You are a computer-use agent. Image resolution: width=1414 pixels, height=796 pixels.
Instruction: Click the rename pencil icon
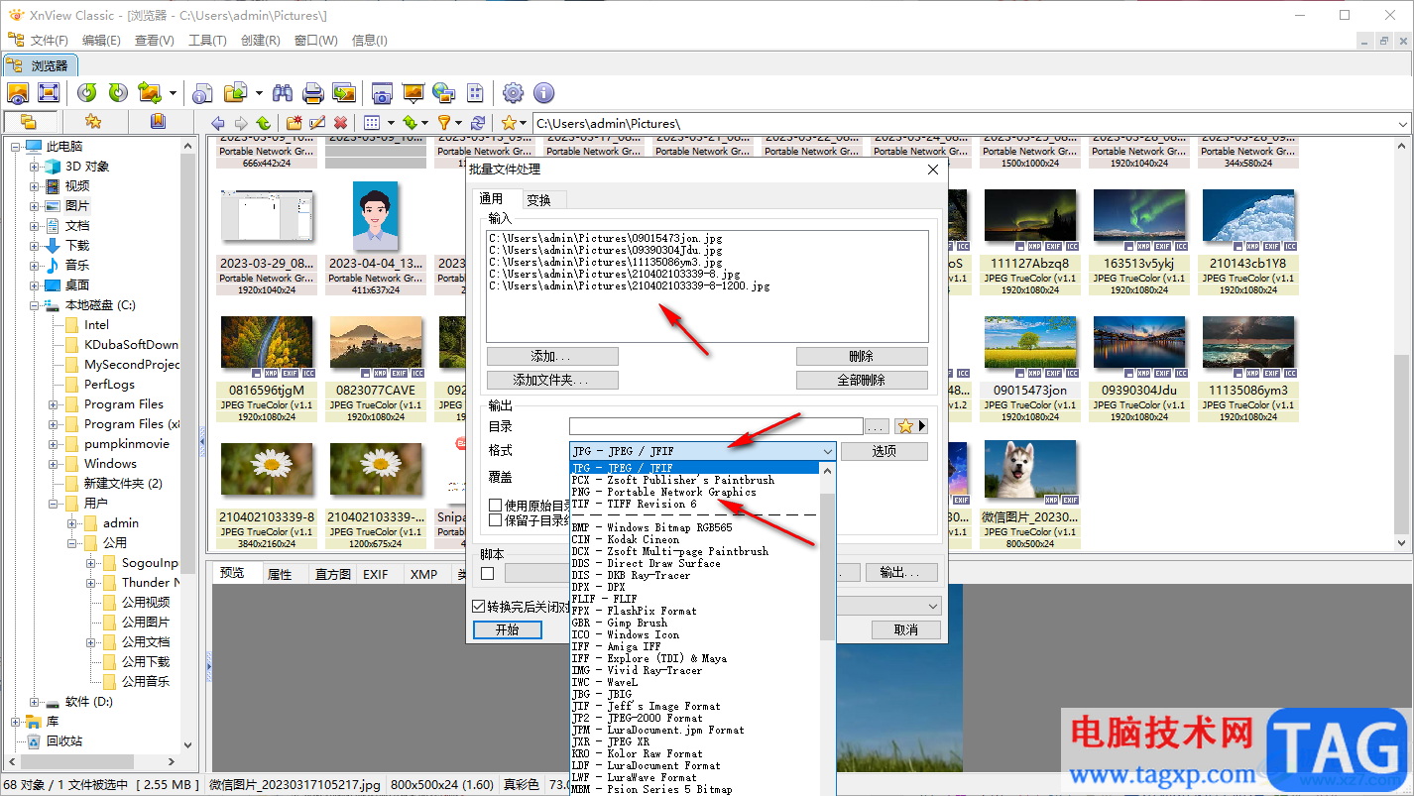click(317, 123)
